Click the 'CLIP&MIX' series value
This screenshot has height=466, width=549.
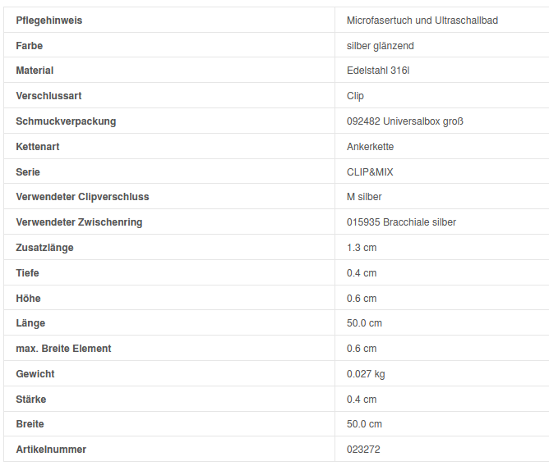click(370, 172)
